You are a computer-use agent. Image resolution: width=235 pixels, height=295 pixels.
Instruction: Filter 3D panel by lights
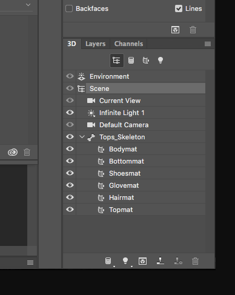(x=161, y=60)
